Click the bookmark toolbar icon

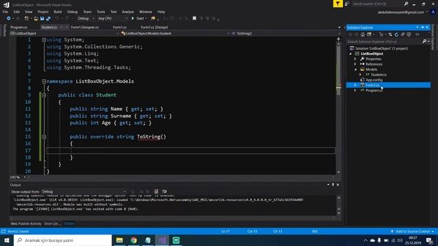(194, 18)
